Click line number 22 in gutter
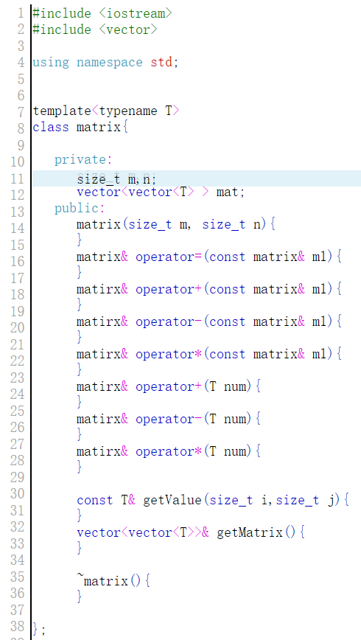361x640 pixels. (18, 361)
